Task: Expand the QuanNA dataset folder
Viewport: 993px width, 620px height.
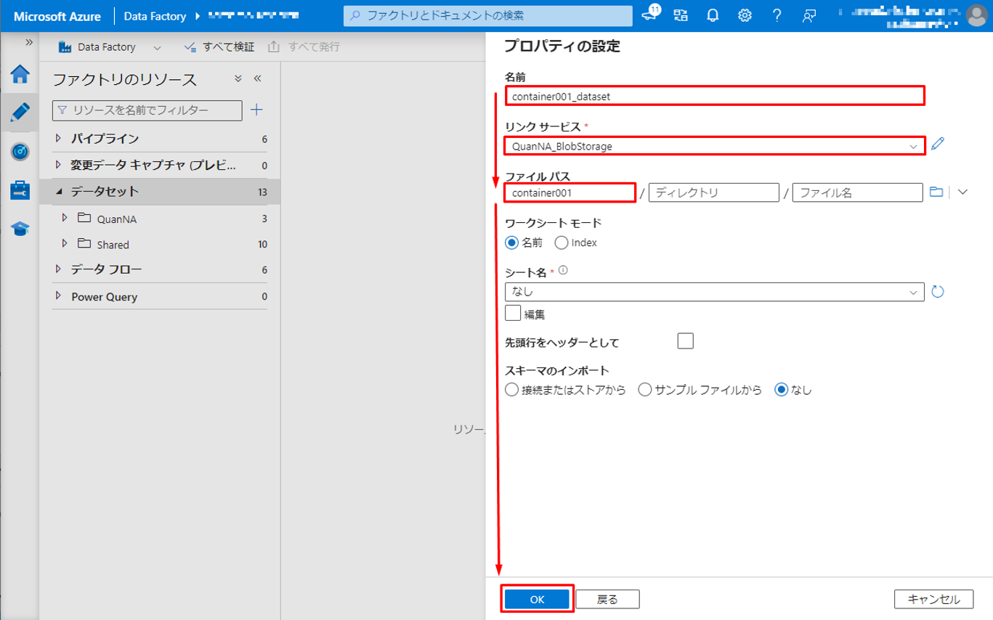Action: pos(65,218)
